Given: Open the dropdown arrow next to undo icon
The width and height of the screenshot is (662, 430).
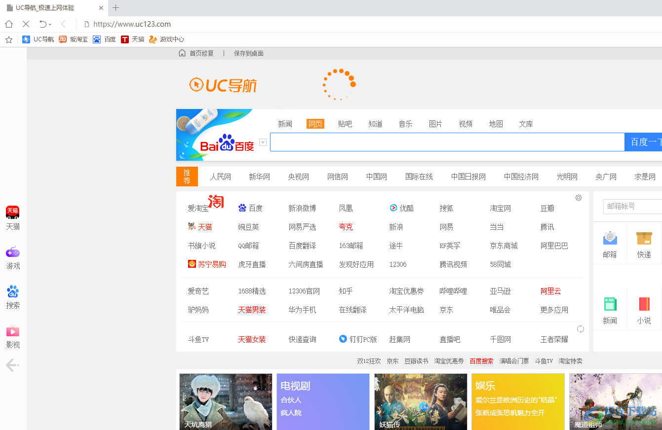Looking at the screenshot, I should click(x=50, y=25).
